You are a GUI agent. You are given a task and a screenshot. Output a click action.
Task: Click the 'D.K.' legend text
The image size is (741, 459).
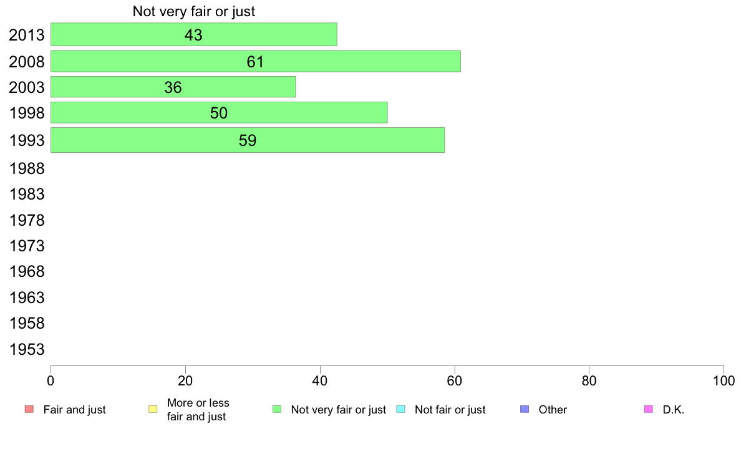673,410
